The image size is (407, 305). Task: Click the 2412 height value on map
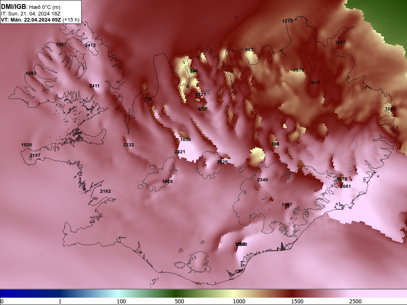(90, 45)
